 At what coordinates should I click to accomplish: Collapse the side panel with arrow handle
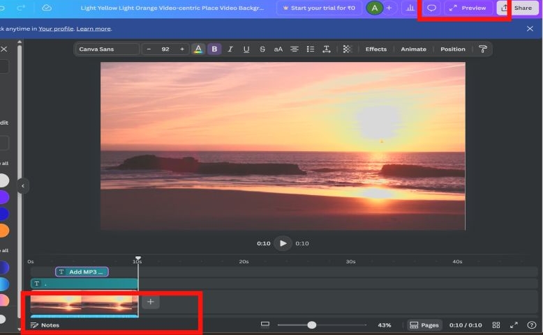(x=23, y=186)
